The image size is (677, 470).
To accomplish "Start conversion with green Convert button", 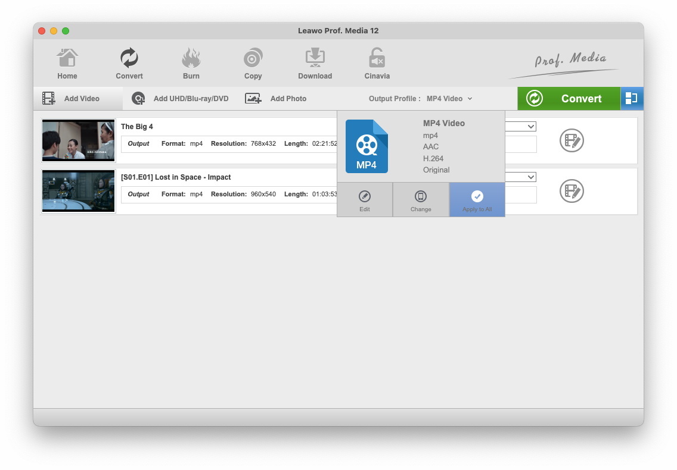I will coord(569,98).
